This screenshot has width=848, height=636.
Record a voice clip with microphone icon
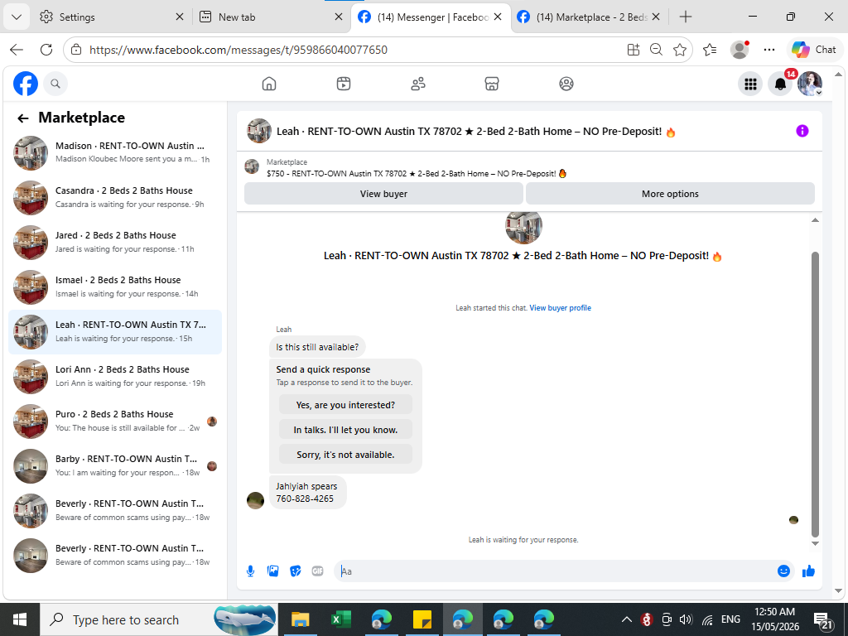(x=250, y=571)
